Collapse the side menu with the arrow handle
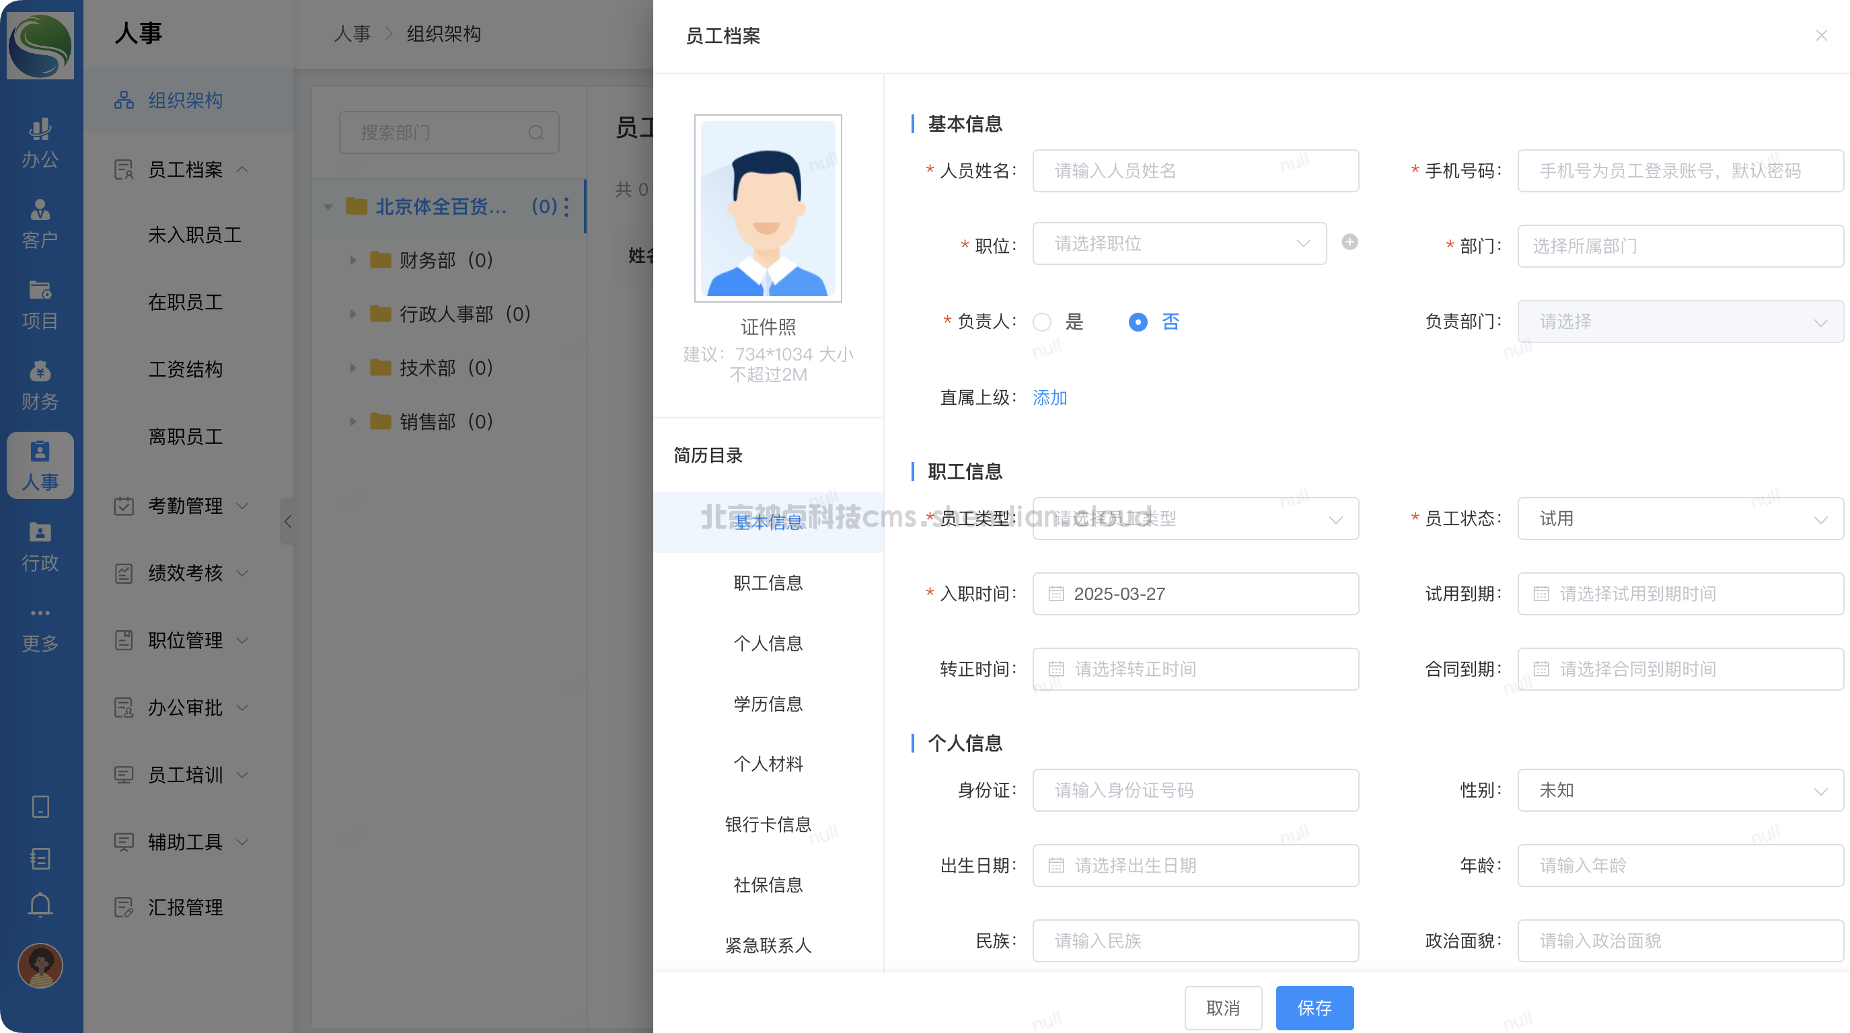1850x1033 pixels. (287, 521)
